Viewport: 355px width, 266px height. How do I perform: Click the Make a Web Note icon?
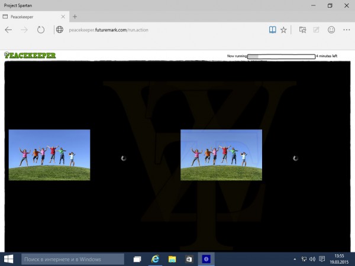click(317, 30)
